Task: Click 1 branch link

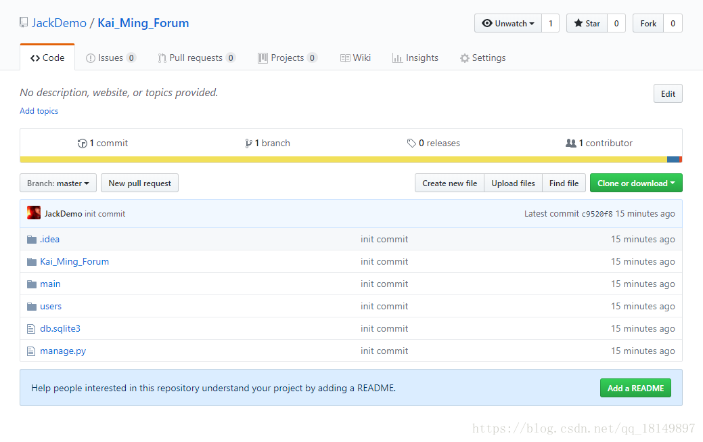Action: (268, 143)
